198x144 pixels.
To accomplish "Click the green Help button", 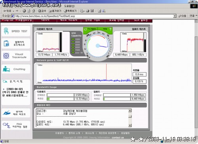I will coord(105,29).
